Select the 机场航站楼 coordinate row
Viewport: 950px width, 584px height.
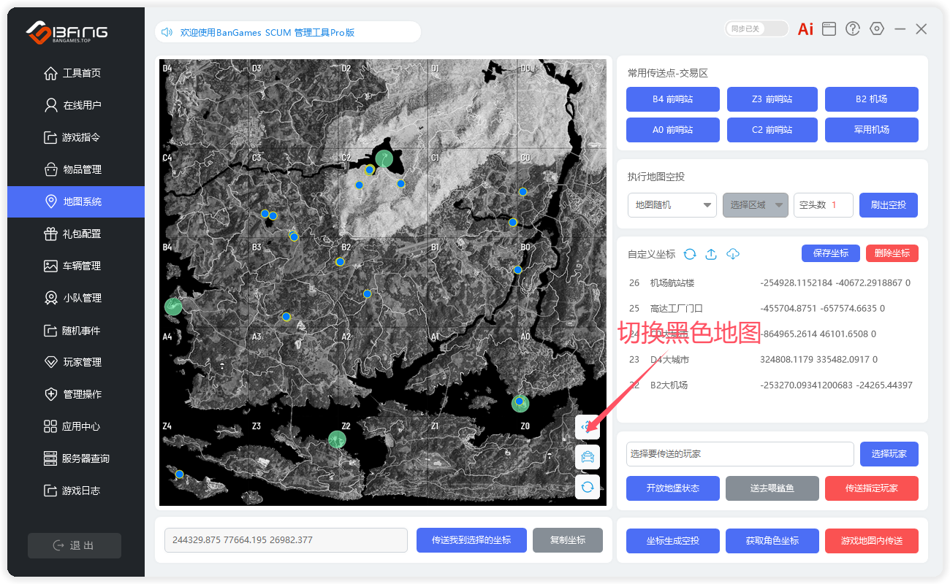(771, 283)
